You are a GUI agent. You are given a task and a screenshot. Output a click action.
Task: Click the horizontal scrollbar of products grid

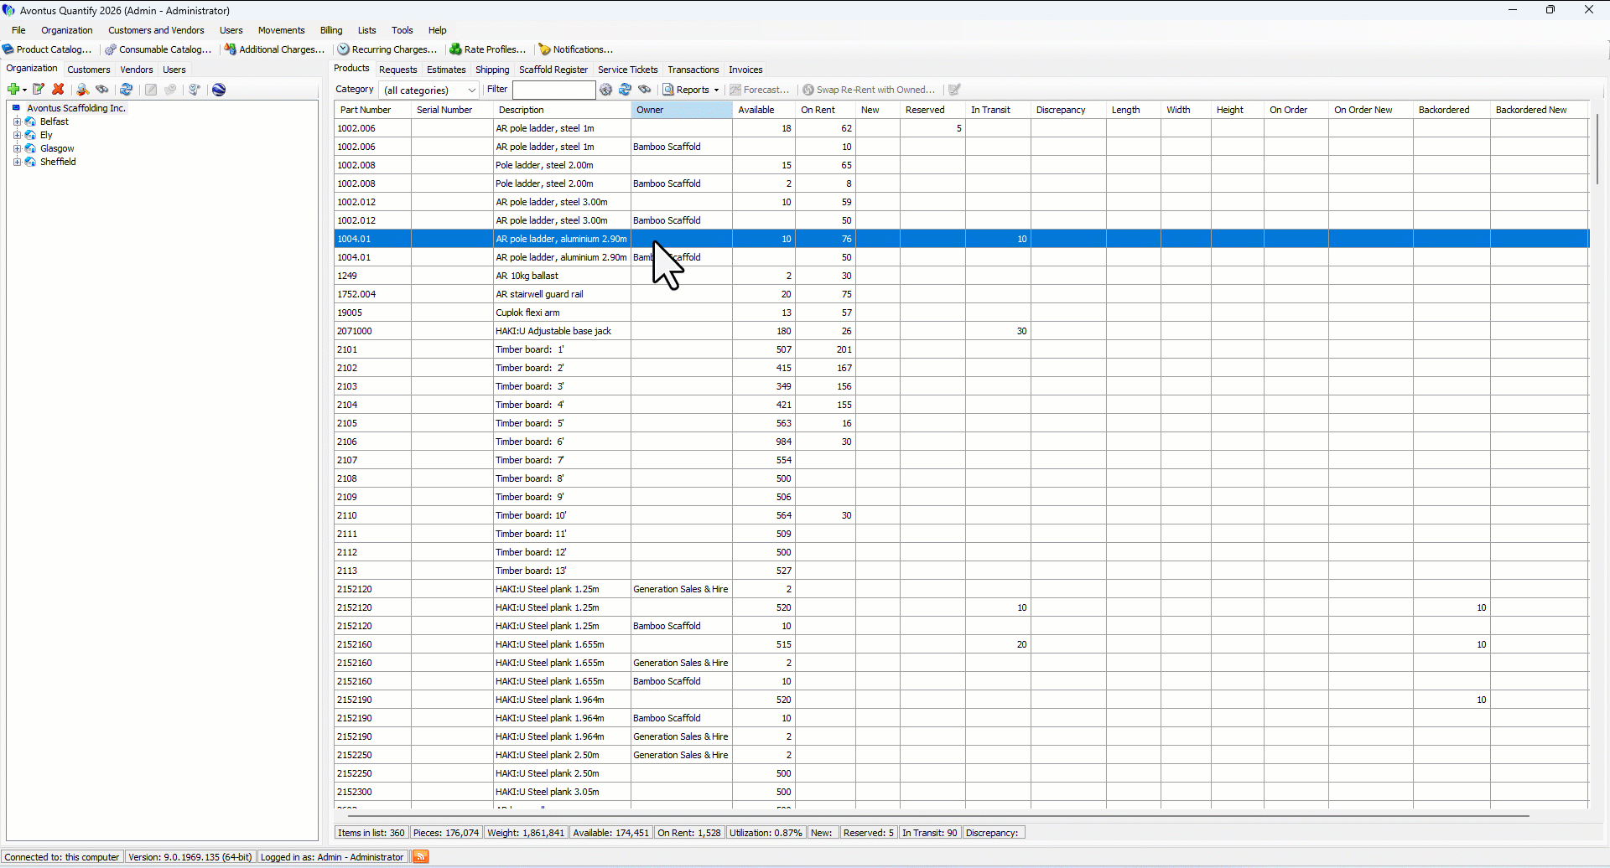click(x=939, y=815)
